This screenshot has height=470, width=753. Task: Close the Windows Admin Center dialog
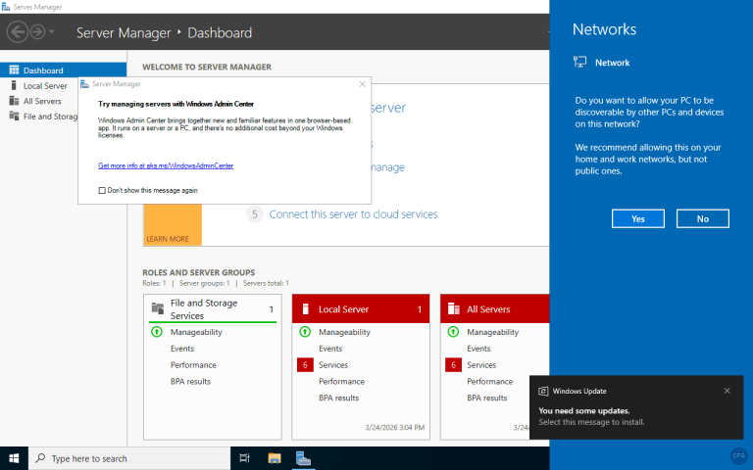pos(362,84)
